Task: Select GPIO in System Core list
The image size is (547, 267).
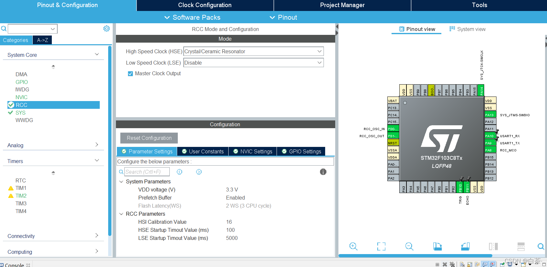Action: click(22, 82)
